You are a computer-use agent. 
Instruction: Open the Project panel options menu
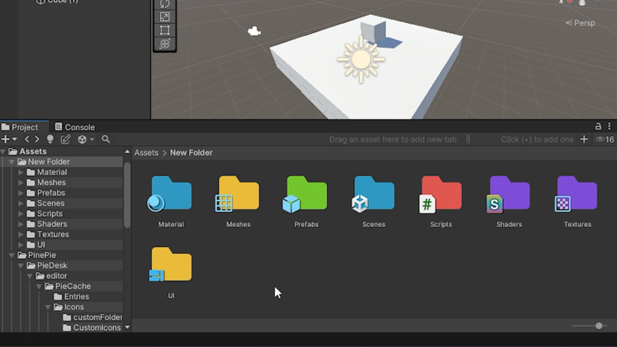point(610,126)
